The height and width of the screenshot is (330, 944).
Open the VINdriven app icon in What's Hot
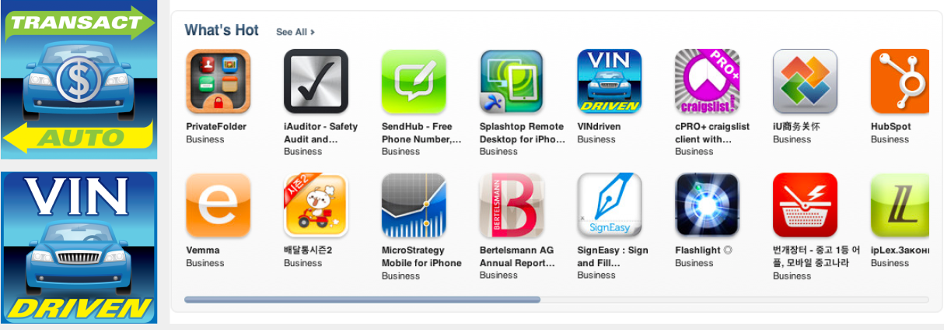(609, 82)
